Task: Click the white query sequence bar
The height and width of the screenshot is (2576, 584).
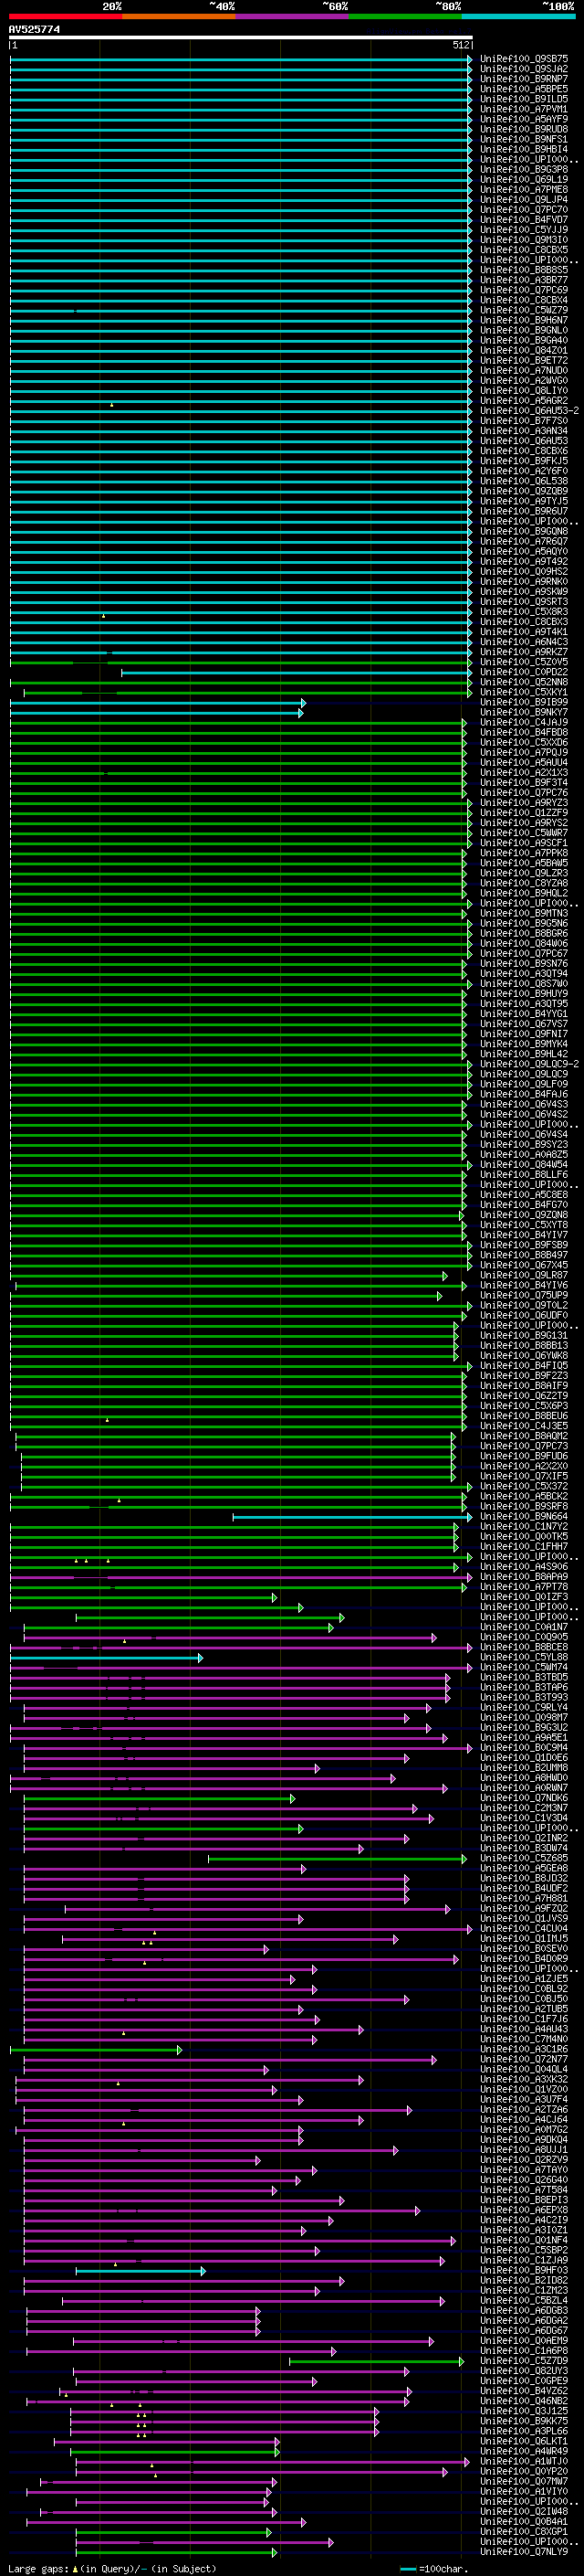Action: point(241,38)
